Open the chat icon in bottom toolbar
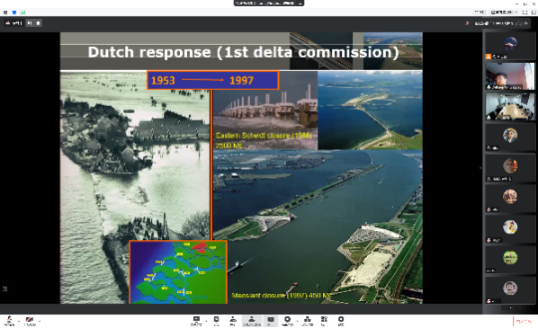The height and width of the screenshot is (328, 538). 271,321
